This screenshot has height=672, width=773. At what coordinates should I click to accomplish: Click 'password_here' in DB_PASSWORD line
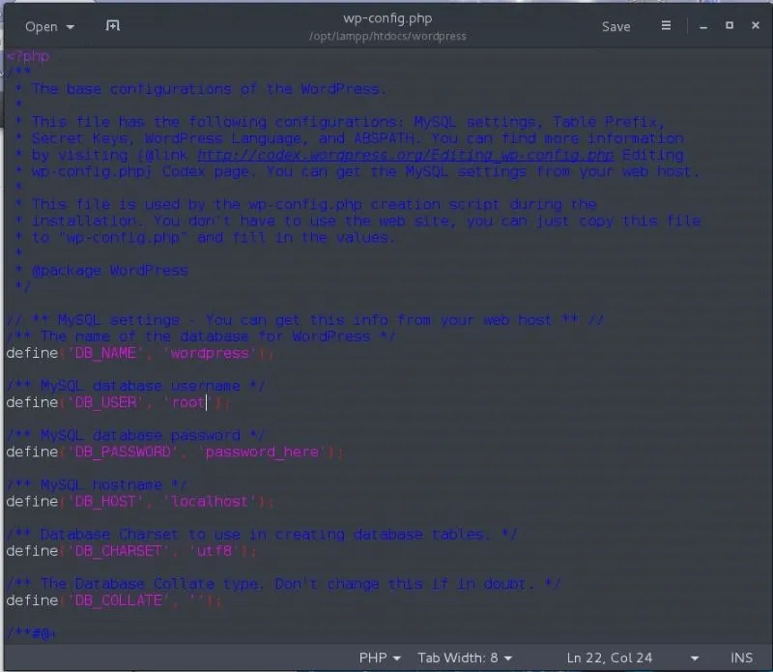[x=262, y=452]
